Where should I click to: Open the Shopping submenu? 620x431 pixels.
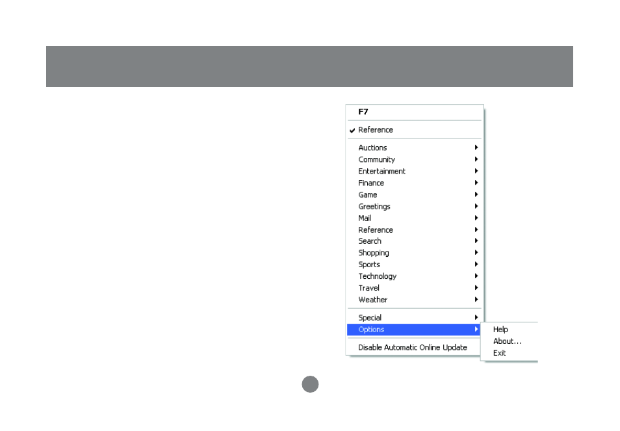point(414,253)
